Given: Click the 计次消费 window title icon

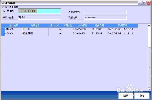Looking at the screenshot, I should click(3, 3).
